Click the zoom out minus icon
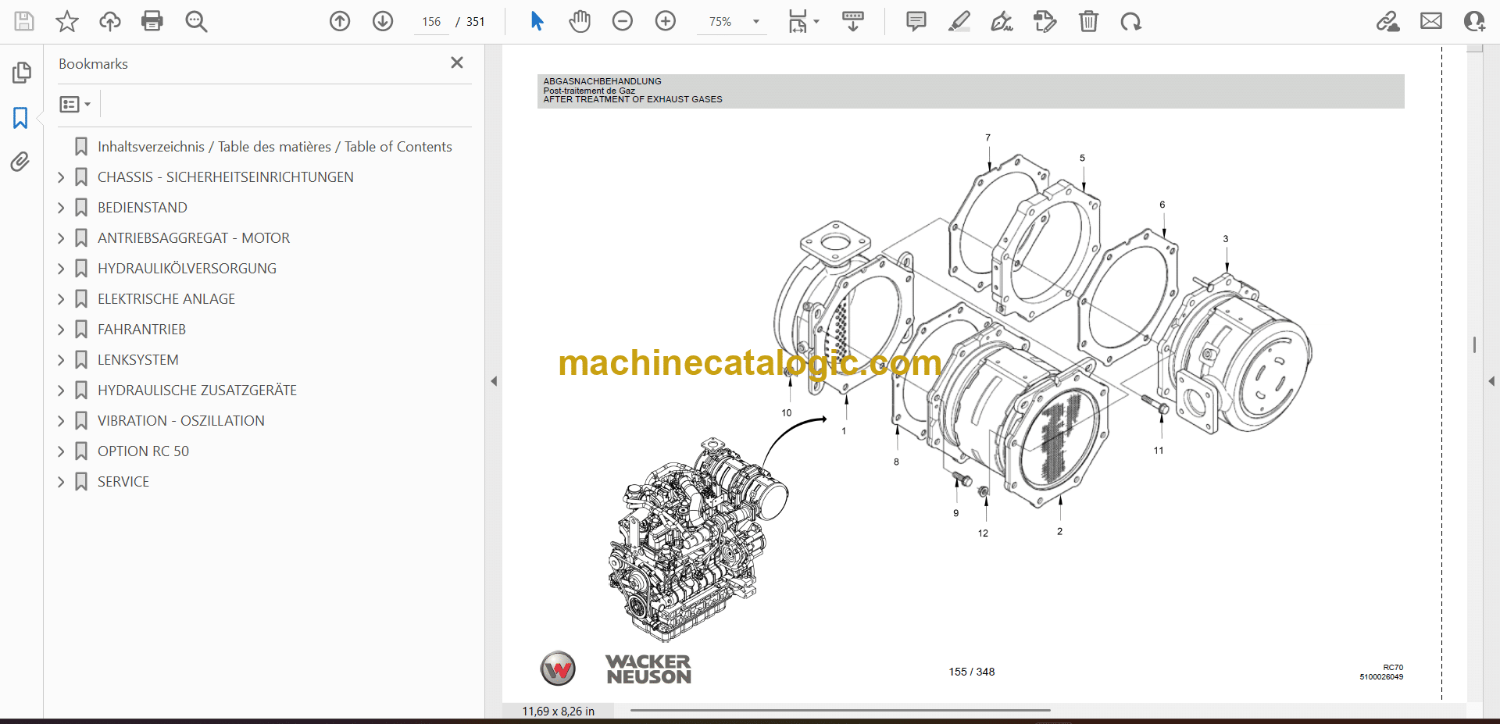Screen dimensions: 1500x724 (622, 21)
